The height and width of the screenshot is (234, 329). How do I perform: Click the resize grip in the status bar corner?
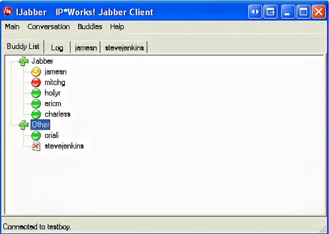pos(323,229)
